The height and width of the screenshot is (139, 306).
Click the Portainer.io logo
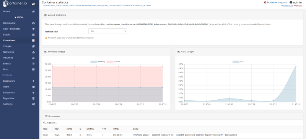[15, 3]
